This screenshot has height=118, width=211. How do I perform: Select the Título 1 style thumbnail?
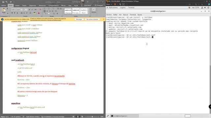84,11
